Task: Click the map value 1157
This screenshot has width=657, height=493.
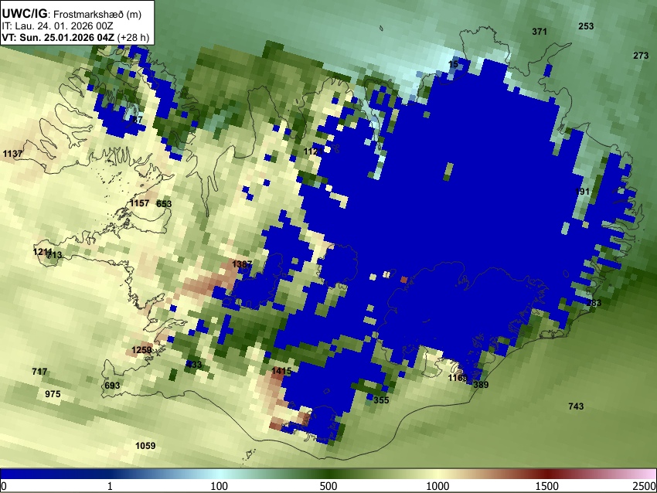Action: pyautogui.click(x=139, y=203)
